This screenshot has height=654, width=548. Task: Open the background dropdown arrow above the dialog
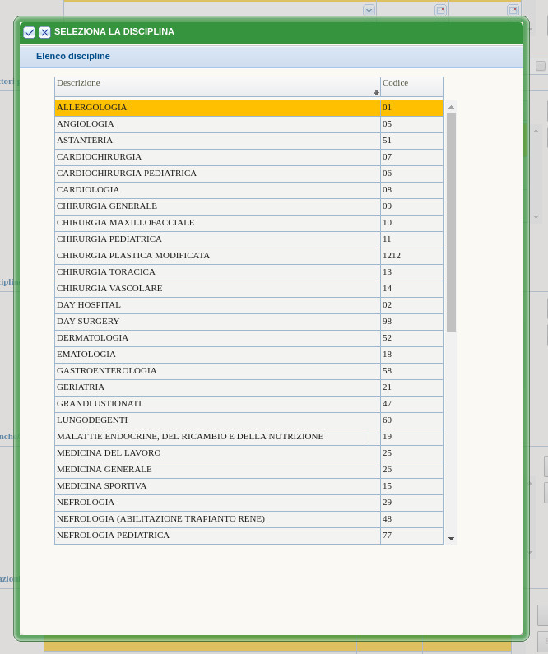point(369,10)
